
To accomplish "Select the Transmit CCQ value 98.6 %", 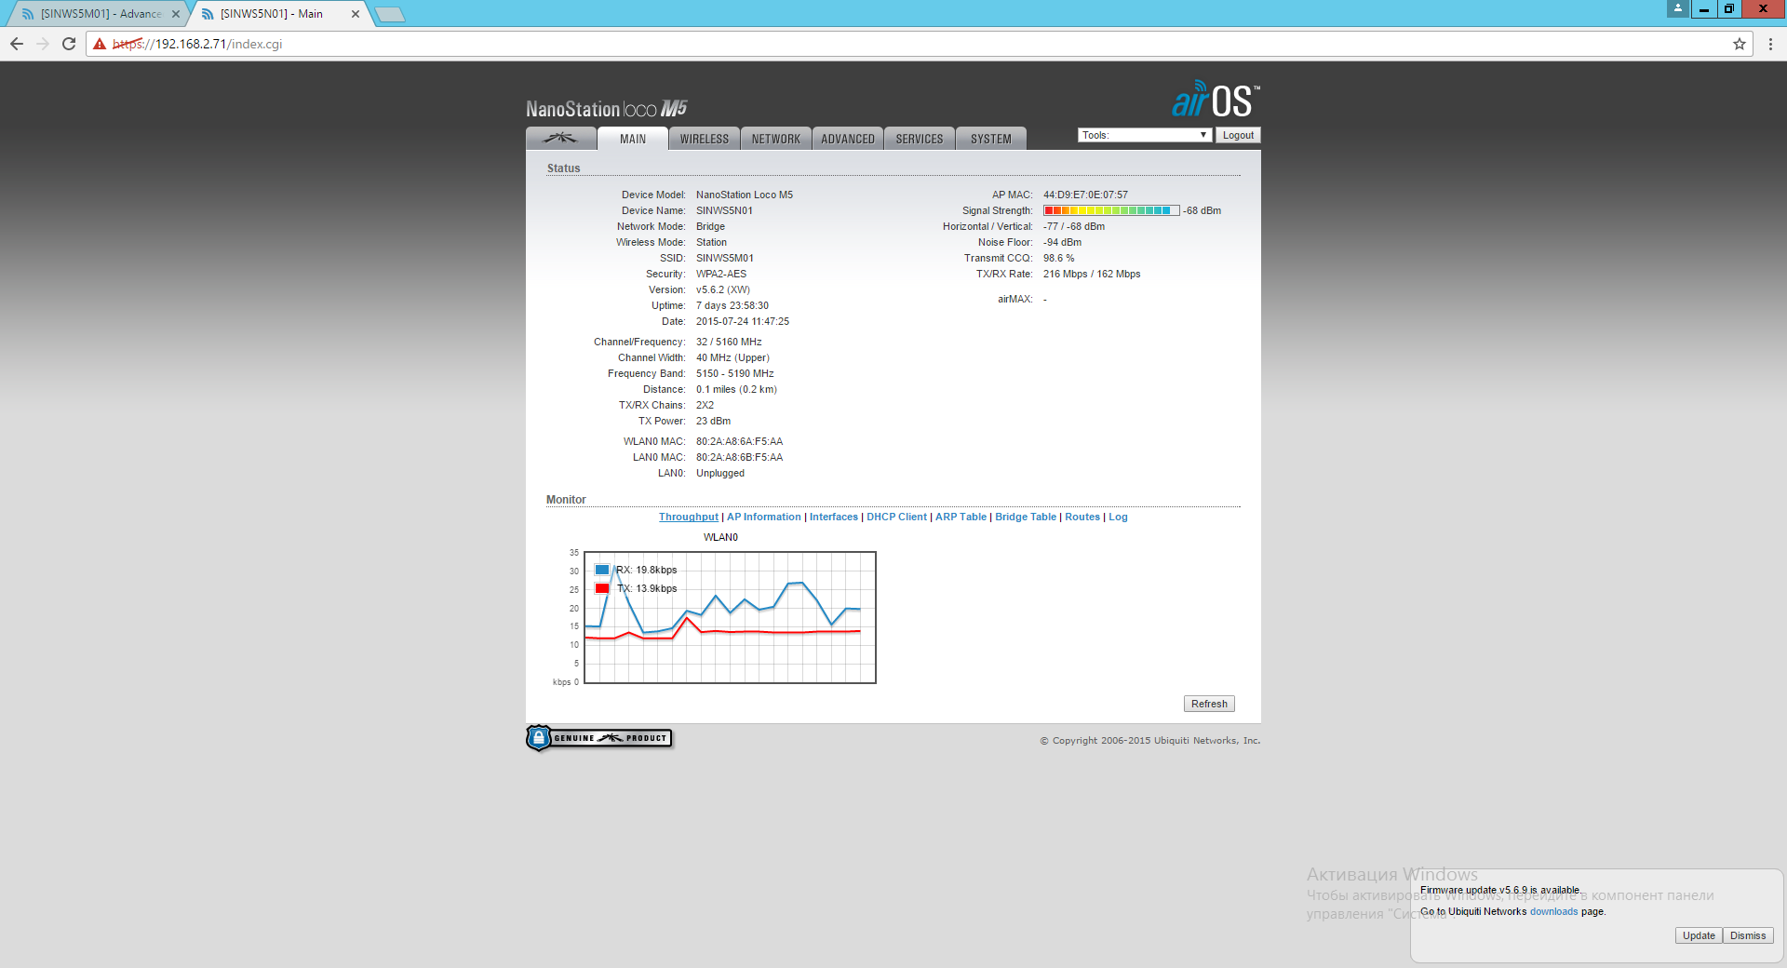I will coord(1058,258).
